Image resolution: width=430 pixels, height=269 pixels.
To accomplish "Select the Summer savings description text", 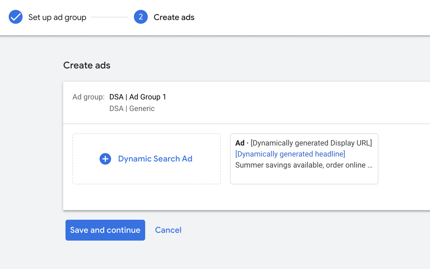I will 300,165.
